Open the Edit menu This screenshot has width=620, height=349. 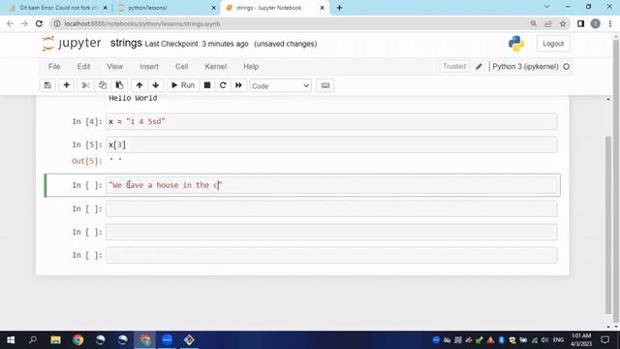83,67
